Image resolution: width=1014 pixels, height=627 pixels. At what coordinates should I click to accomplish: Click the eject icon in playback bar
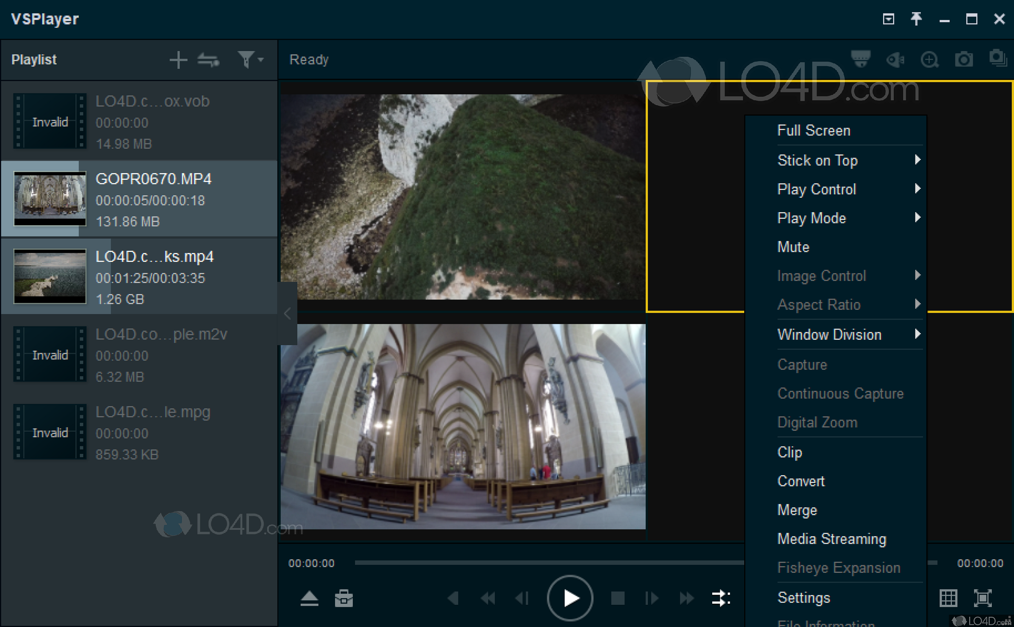pos(309,598)
